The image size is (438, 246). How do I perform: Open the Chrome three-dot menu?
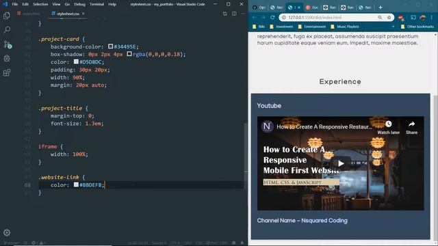pyautogui.click(x=432, y=17)
